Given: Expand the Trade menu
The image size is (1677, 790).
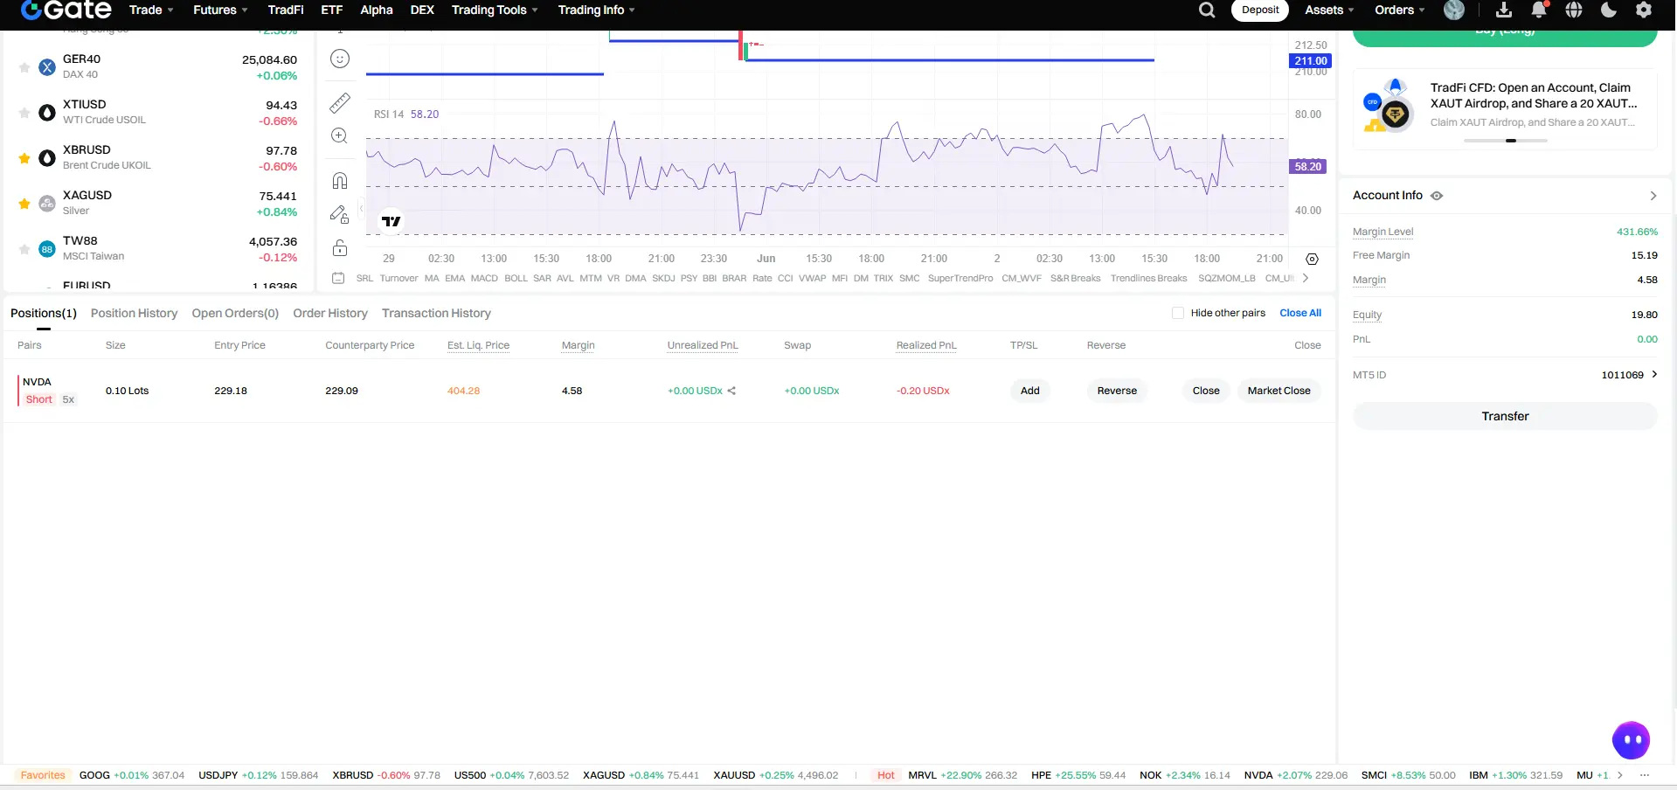Looking at the screenshot, I should (151, 10).
